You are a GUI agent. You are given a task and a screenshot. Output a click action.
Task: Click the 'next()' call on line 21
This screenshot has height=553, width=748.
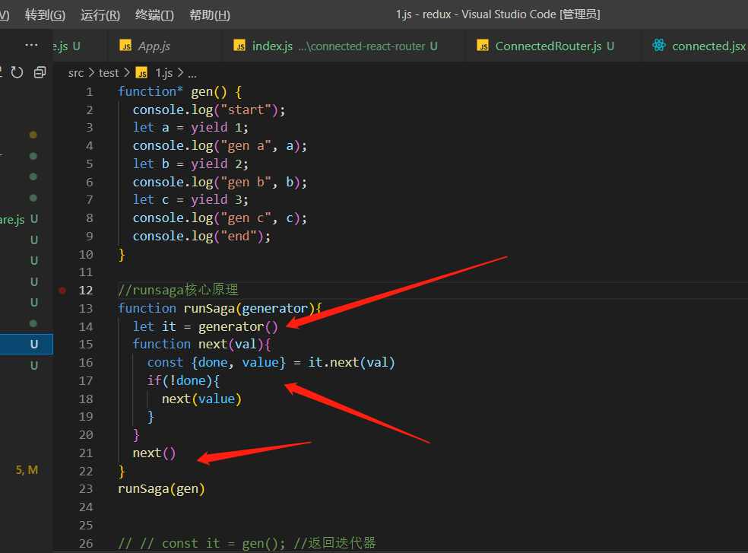(x=154, y=453)
